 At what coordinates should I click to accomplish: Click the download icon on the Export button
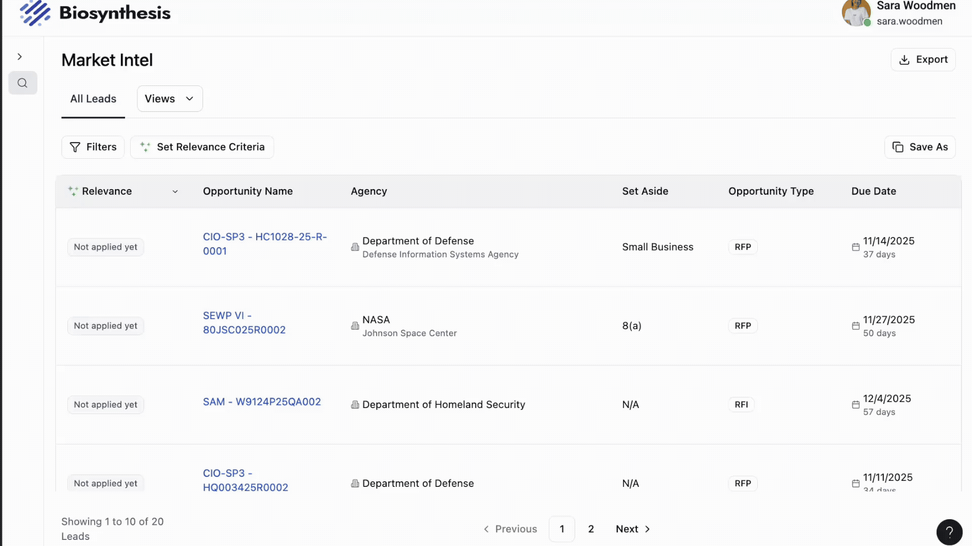click(x=905, y=59)
